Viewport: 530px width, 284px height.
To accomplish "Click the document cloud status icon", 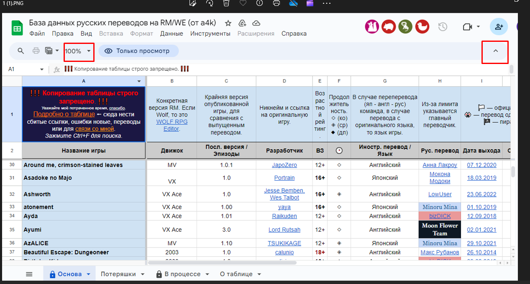I will click(x=256, y=23).
